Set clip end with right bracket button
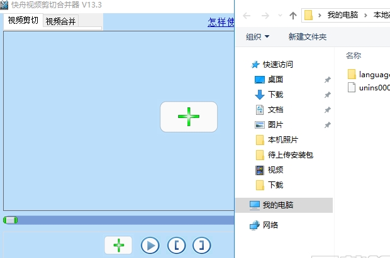 pos(201,245)
